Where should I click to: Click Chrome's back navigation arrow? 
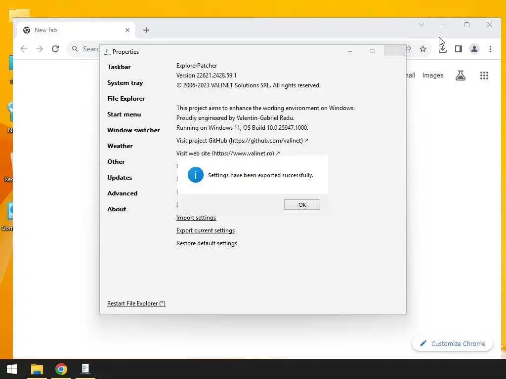(x=24, y=49)
